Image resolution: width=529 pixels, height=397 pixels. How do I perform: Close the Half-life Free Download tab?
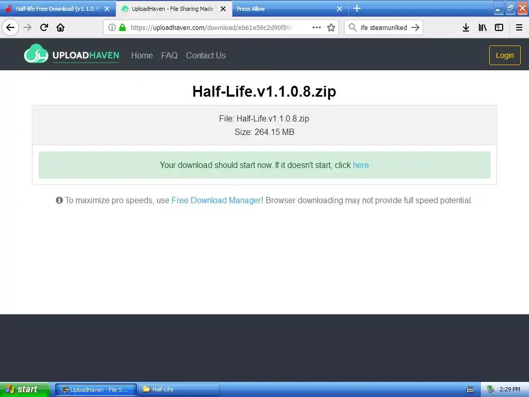tap(107, 9)
